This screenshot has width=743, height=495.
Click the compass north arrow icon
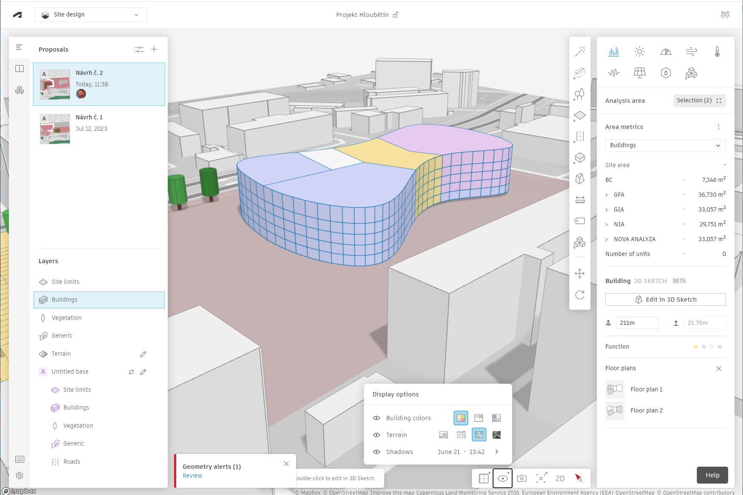click(579, 478)
